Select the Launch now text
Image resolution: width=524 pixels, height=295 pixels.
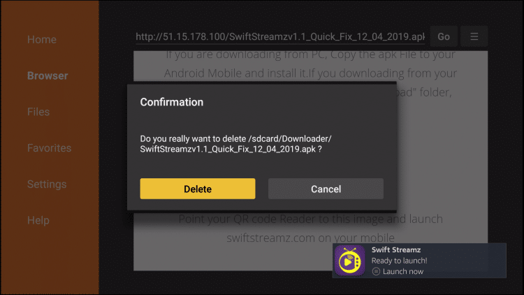403,271
